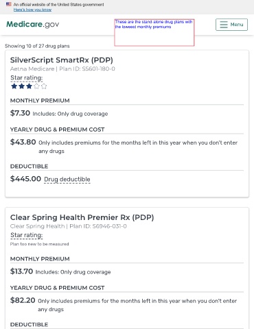The image size is (254, 329).
Task: Open the Menu button
Action: [x=231, y=25]
